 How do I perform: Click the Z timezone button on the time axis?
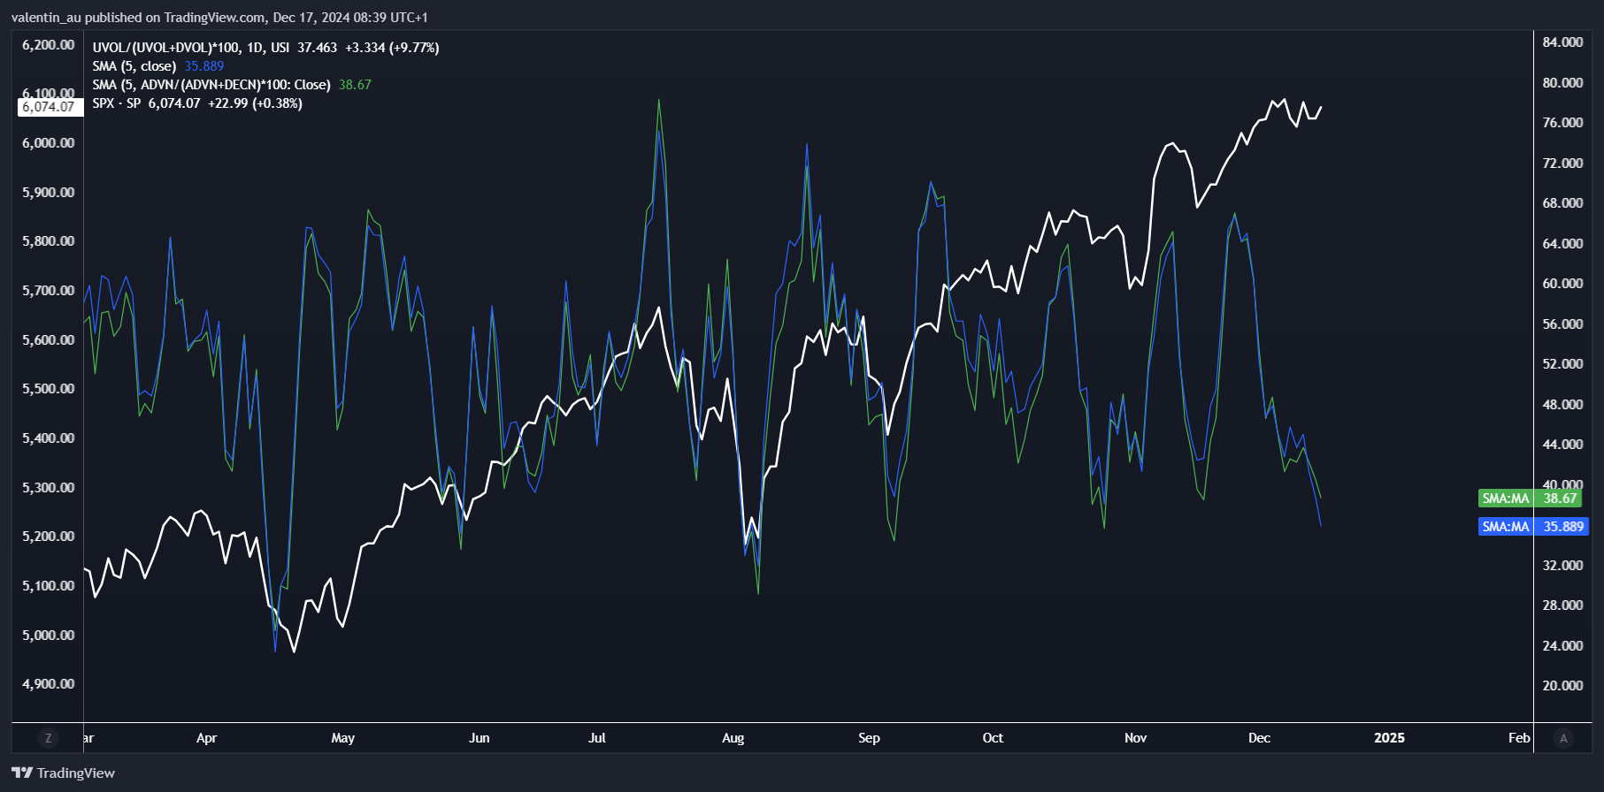(48, 738)
